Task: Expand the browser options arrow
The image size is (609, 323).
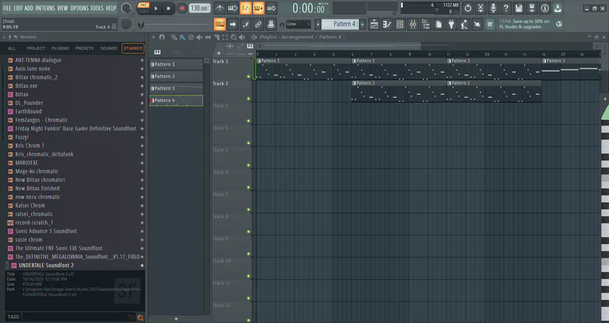Action: coord(4,37)
